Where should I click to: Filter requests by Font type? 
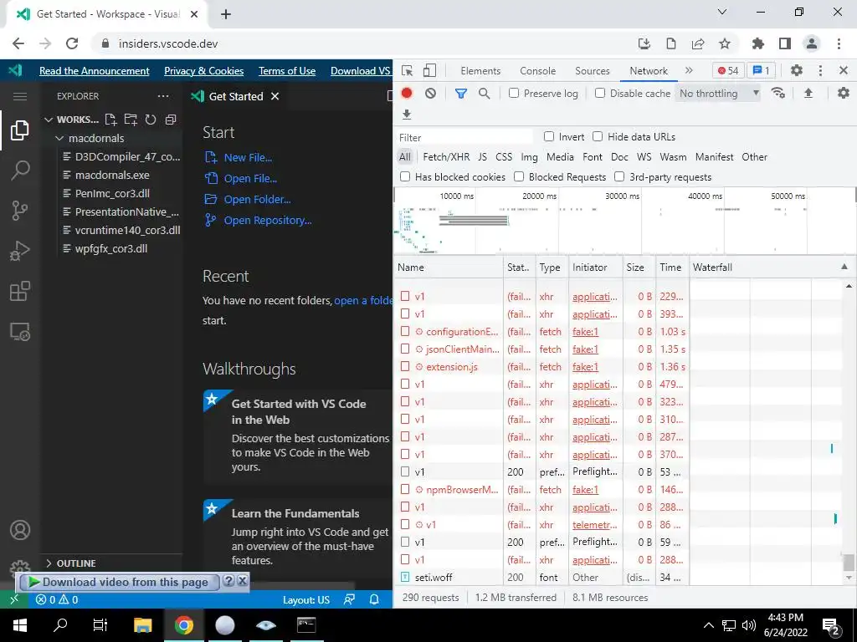coord(592,156)
